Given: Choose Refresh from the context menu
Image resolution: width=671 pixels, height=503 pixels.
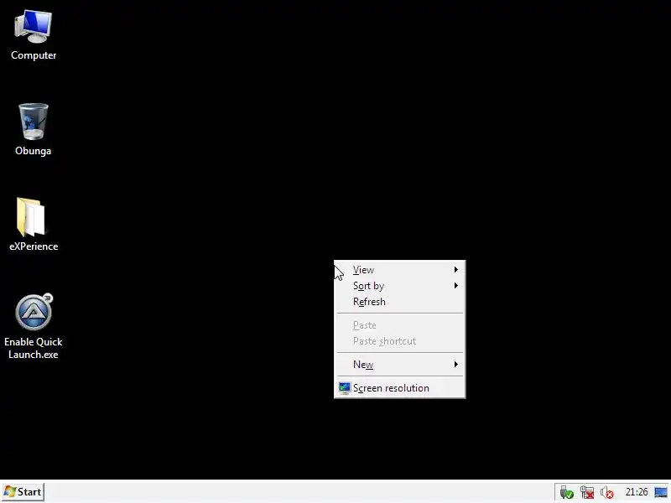Looking at the screenshot, I should [x=400, y=302].
